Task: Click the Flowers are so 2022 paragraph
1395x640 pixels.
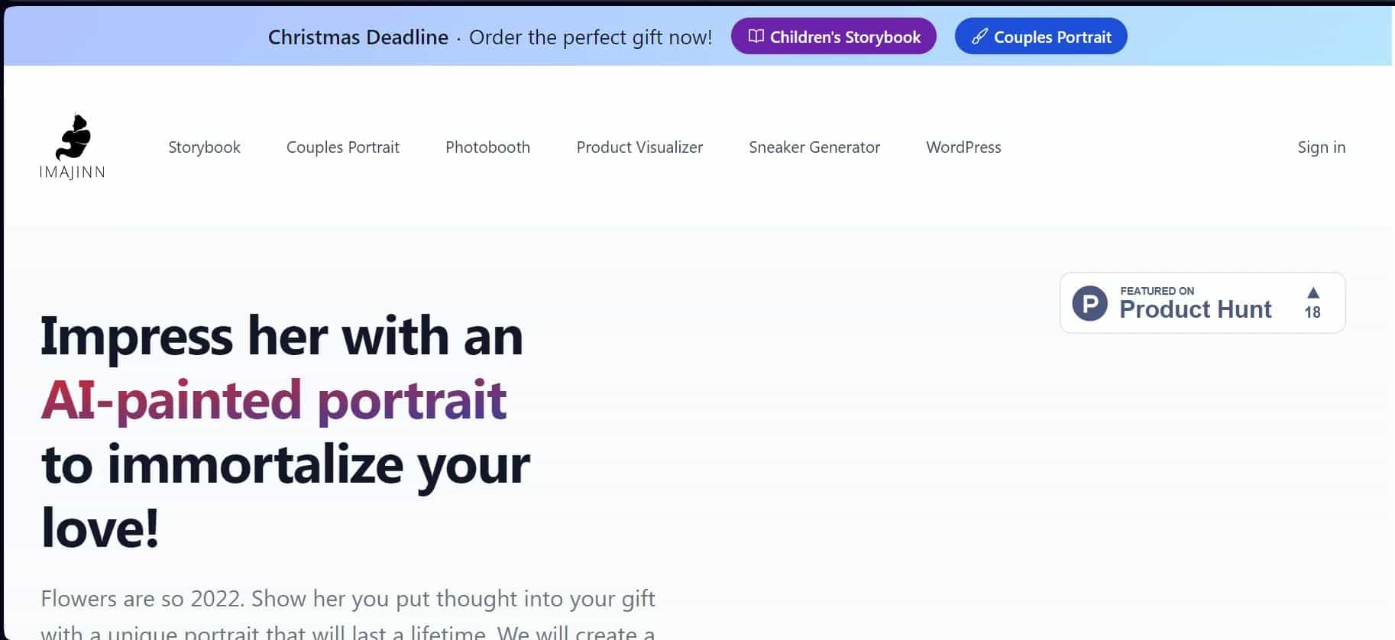Action: click(348, 599)
